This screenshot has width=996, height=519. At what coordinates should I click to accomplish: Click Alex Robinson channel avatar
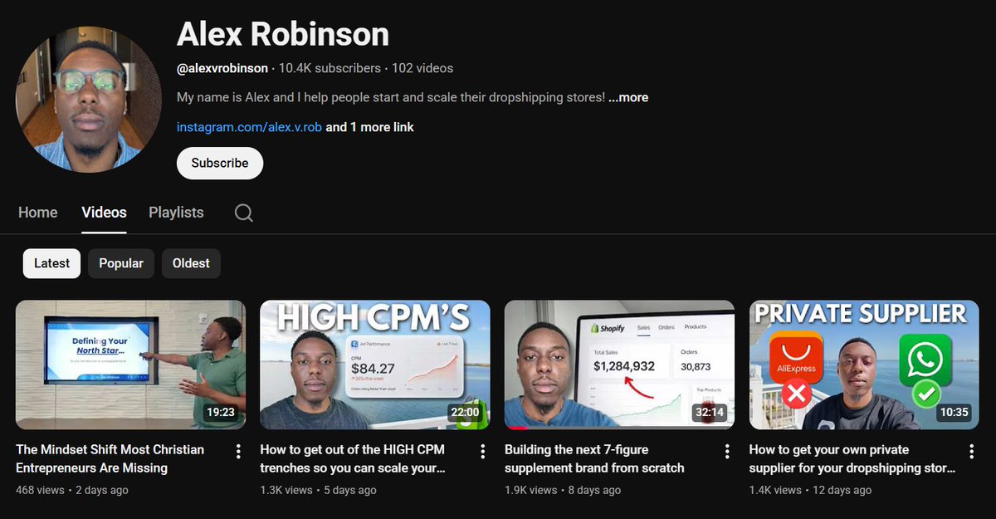(89, 99)
